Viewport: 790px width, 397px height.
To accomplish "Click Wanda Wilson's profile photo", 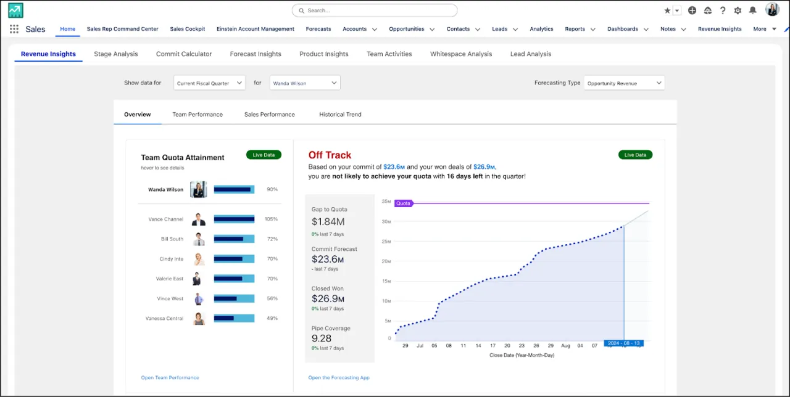I will point(199,189).
